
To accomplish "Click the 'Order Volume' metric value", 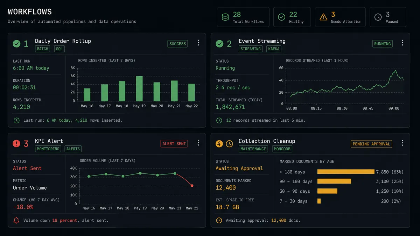I will click(30, 188).
